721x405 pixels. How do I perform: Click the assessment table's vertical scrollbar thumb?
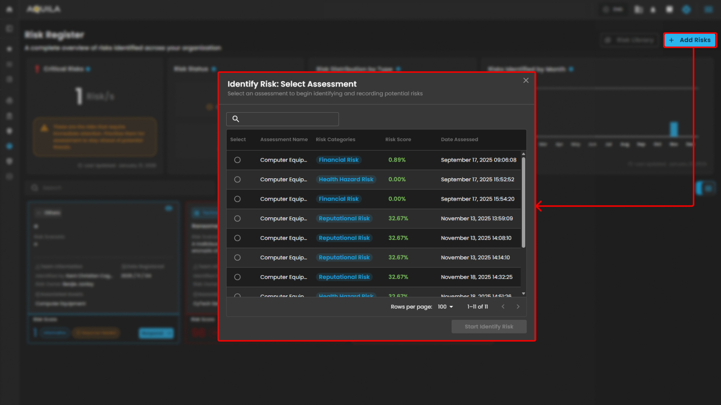click(524, 201)
